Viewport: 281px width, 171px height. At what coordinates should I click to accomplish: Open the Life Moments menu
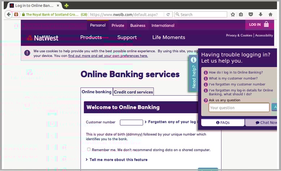[168, 37]
